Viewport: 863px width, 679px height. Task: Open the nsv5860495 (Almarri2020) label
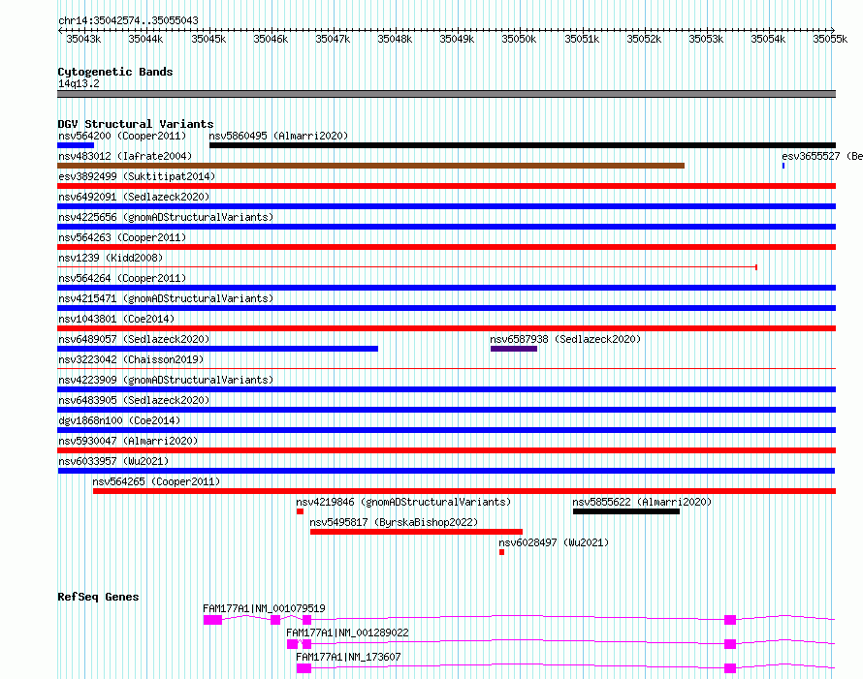click(x=278, y=136)
